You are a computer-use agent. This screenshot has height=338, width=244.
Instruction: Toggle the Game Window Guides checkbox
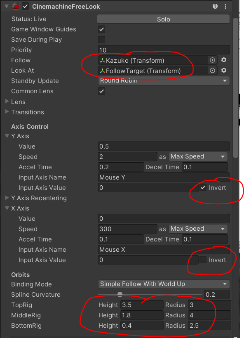click(x=102, y=29)
